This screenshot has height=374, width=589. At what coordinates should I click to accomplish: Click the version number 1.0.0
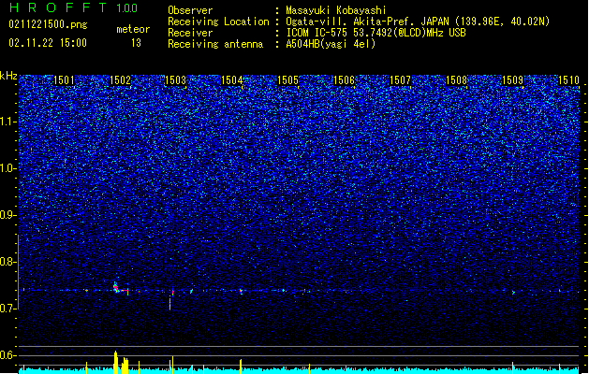point(127,7)
